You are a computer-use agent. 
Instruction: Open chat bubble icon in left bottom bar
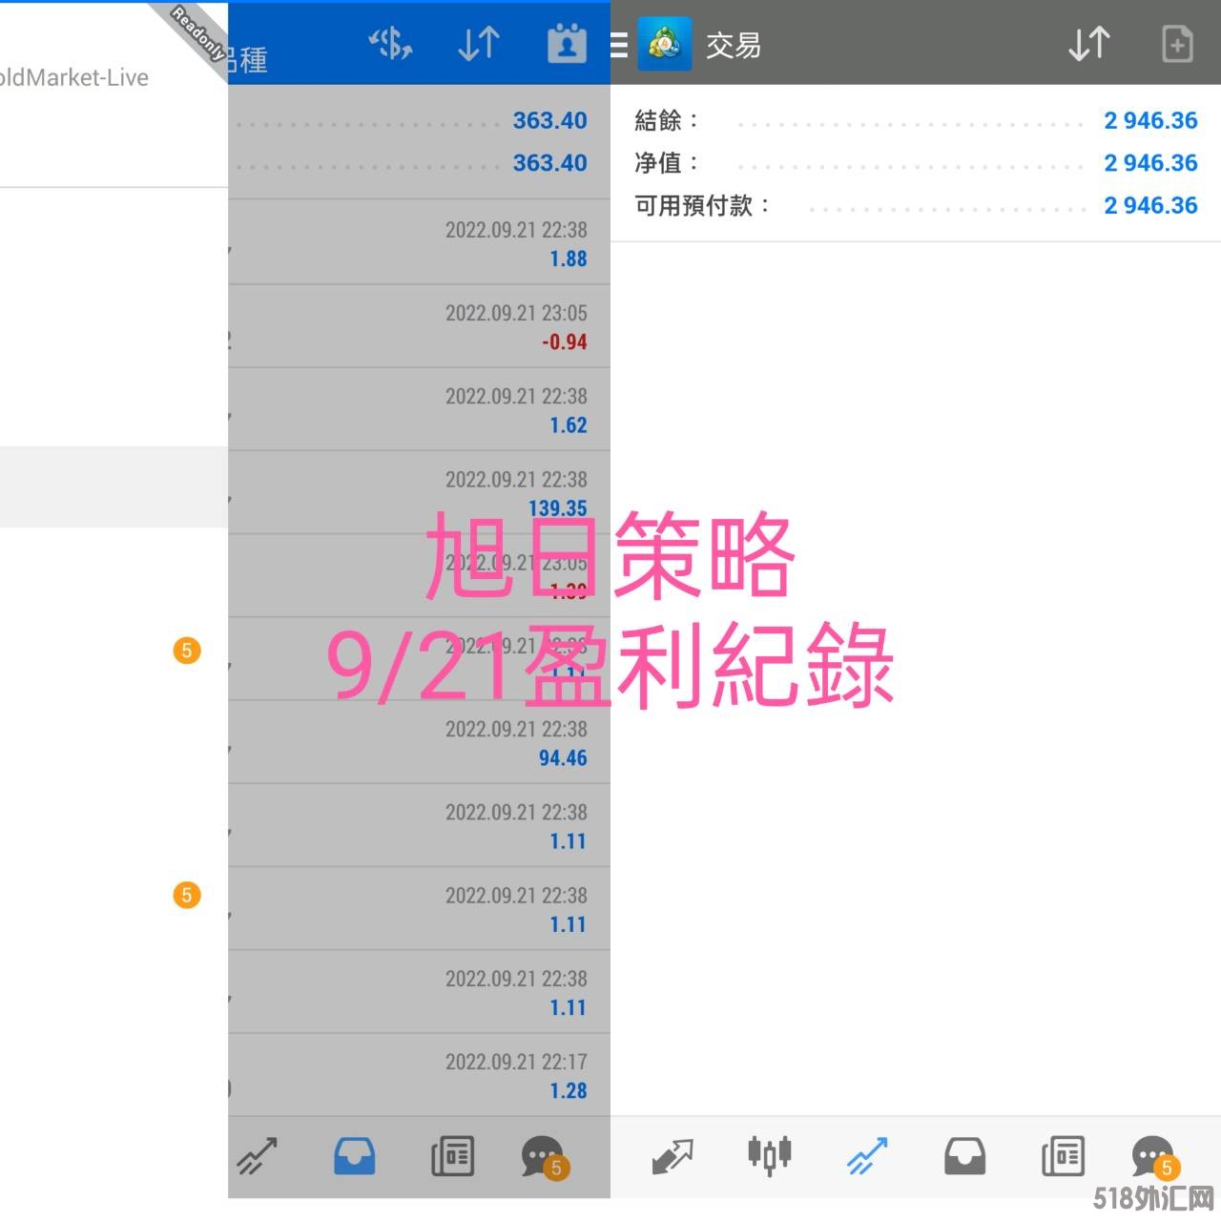point(544,1157)
